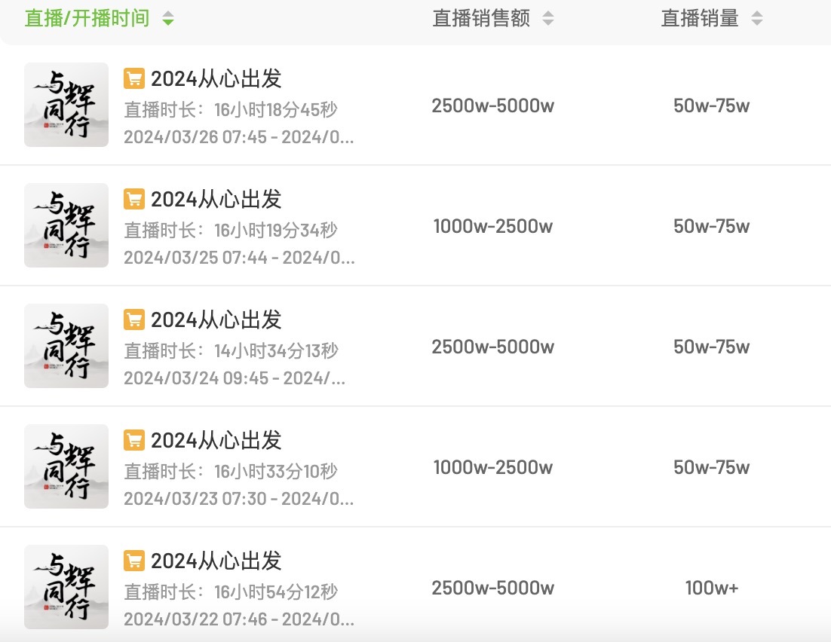This screenshot has width=831, height=642.
Task: Click the 直播销售额 column header
Action: coord(481,19)
